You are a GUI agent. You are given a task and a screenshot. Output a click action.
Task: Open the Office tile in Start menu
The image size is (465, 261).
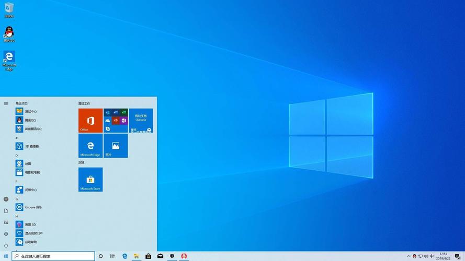(x=90, y=121)
